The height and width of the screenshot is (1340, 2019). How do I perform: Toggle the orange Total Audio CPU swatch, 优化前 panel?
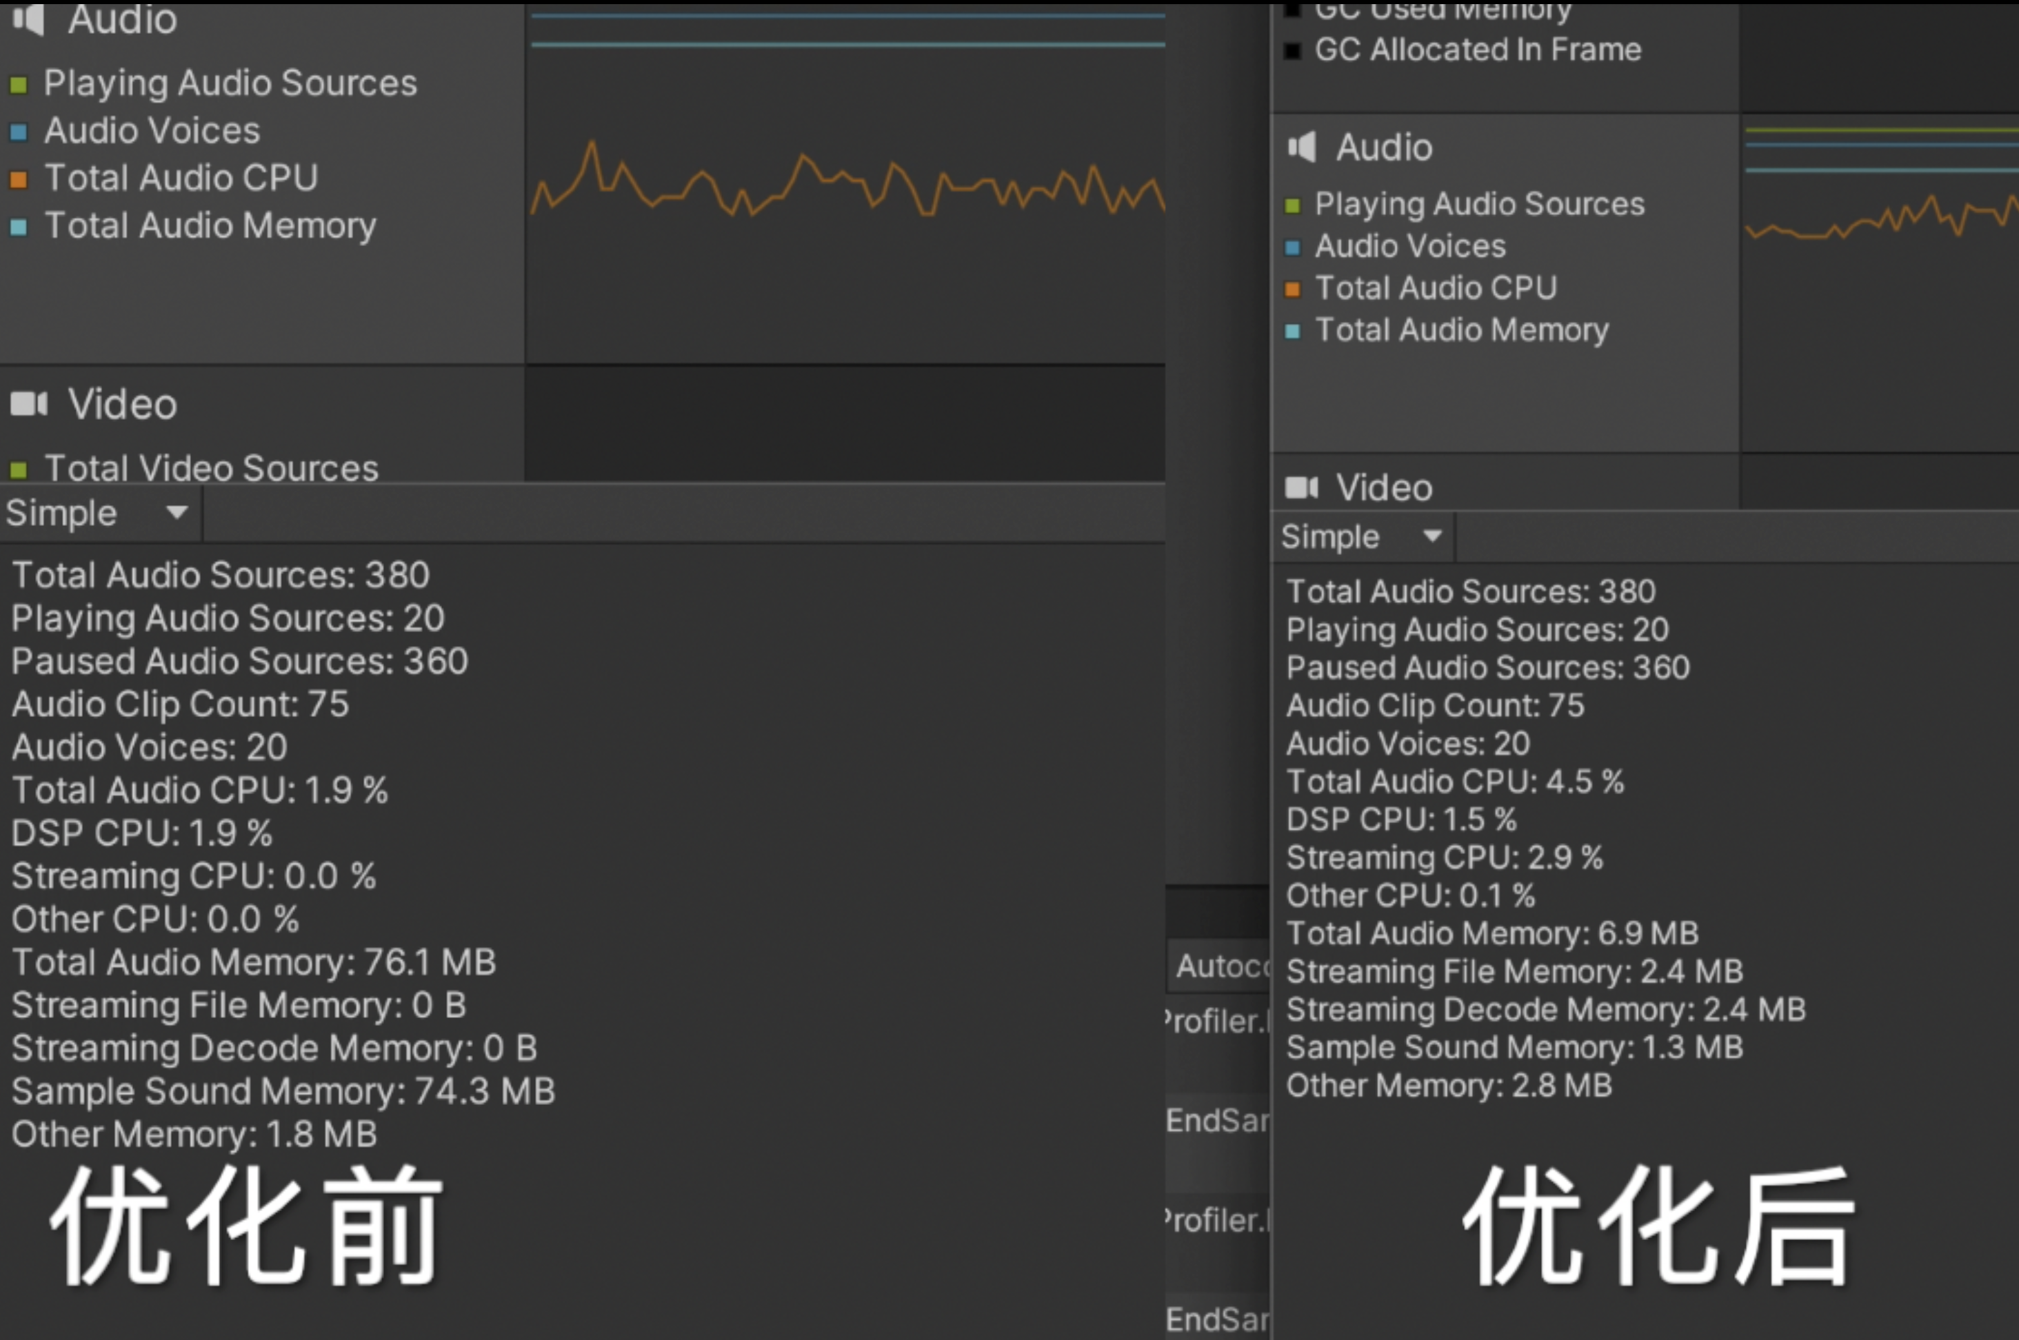pyautogui.click(x=19, y=179)
